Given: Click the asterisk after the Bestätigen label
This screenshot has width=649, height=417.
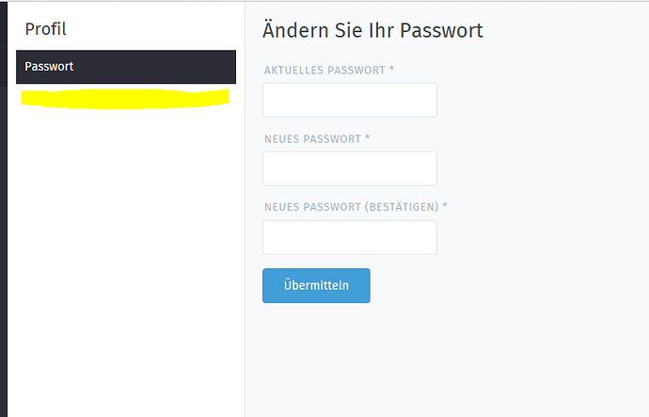Looking at the screenshot, I should click(x=445, y=205).
